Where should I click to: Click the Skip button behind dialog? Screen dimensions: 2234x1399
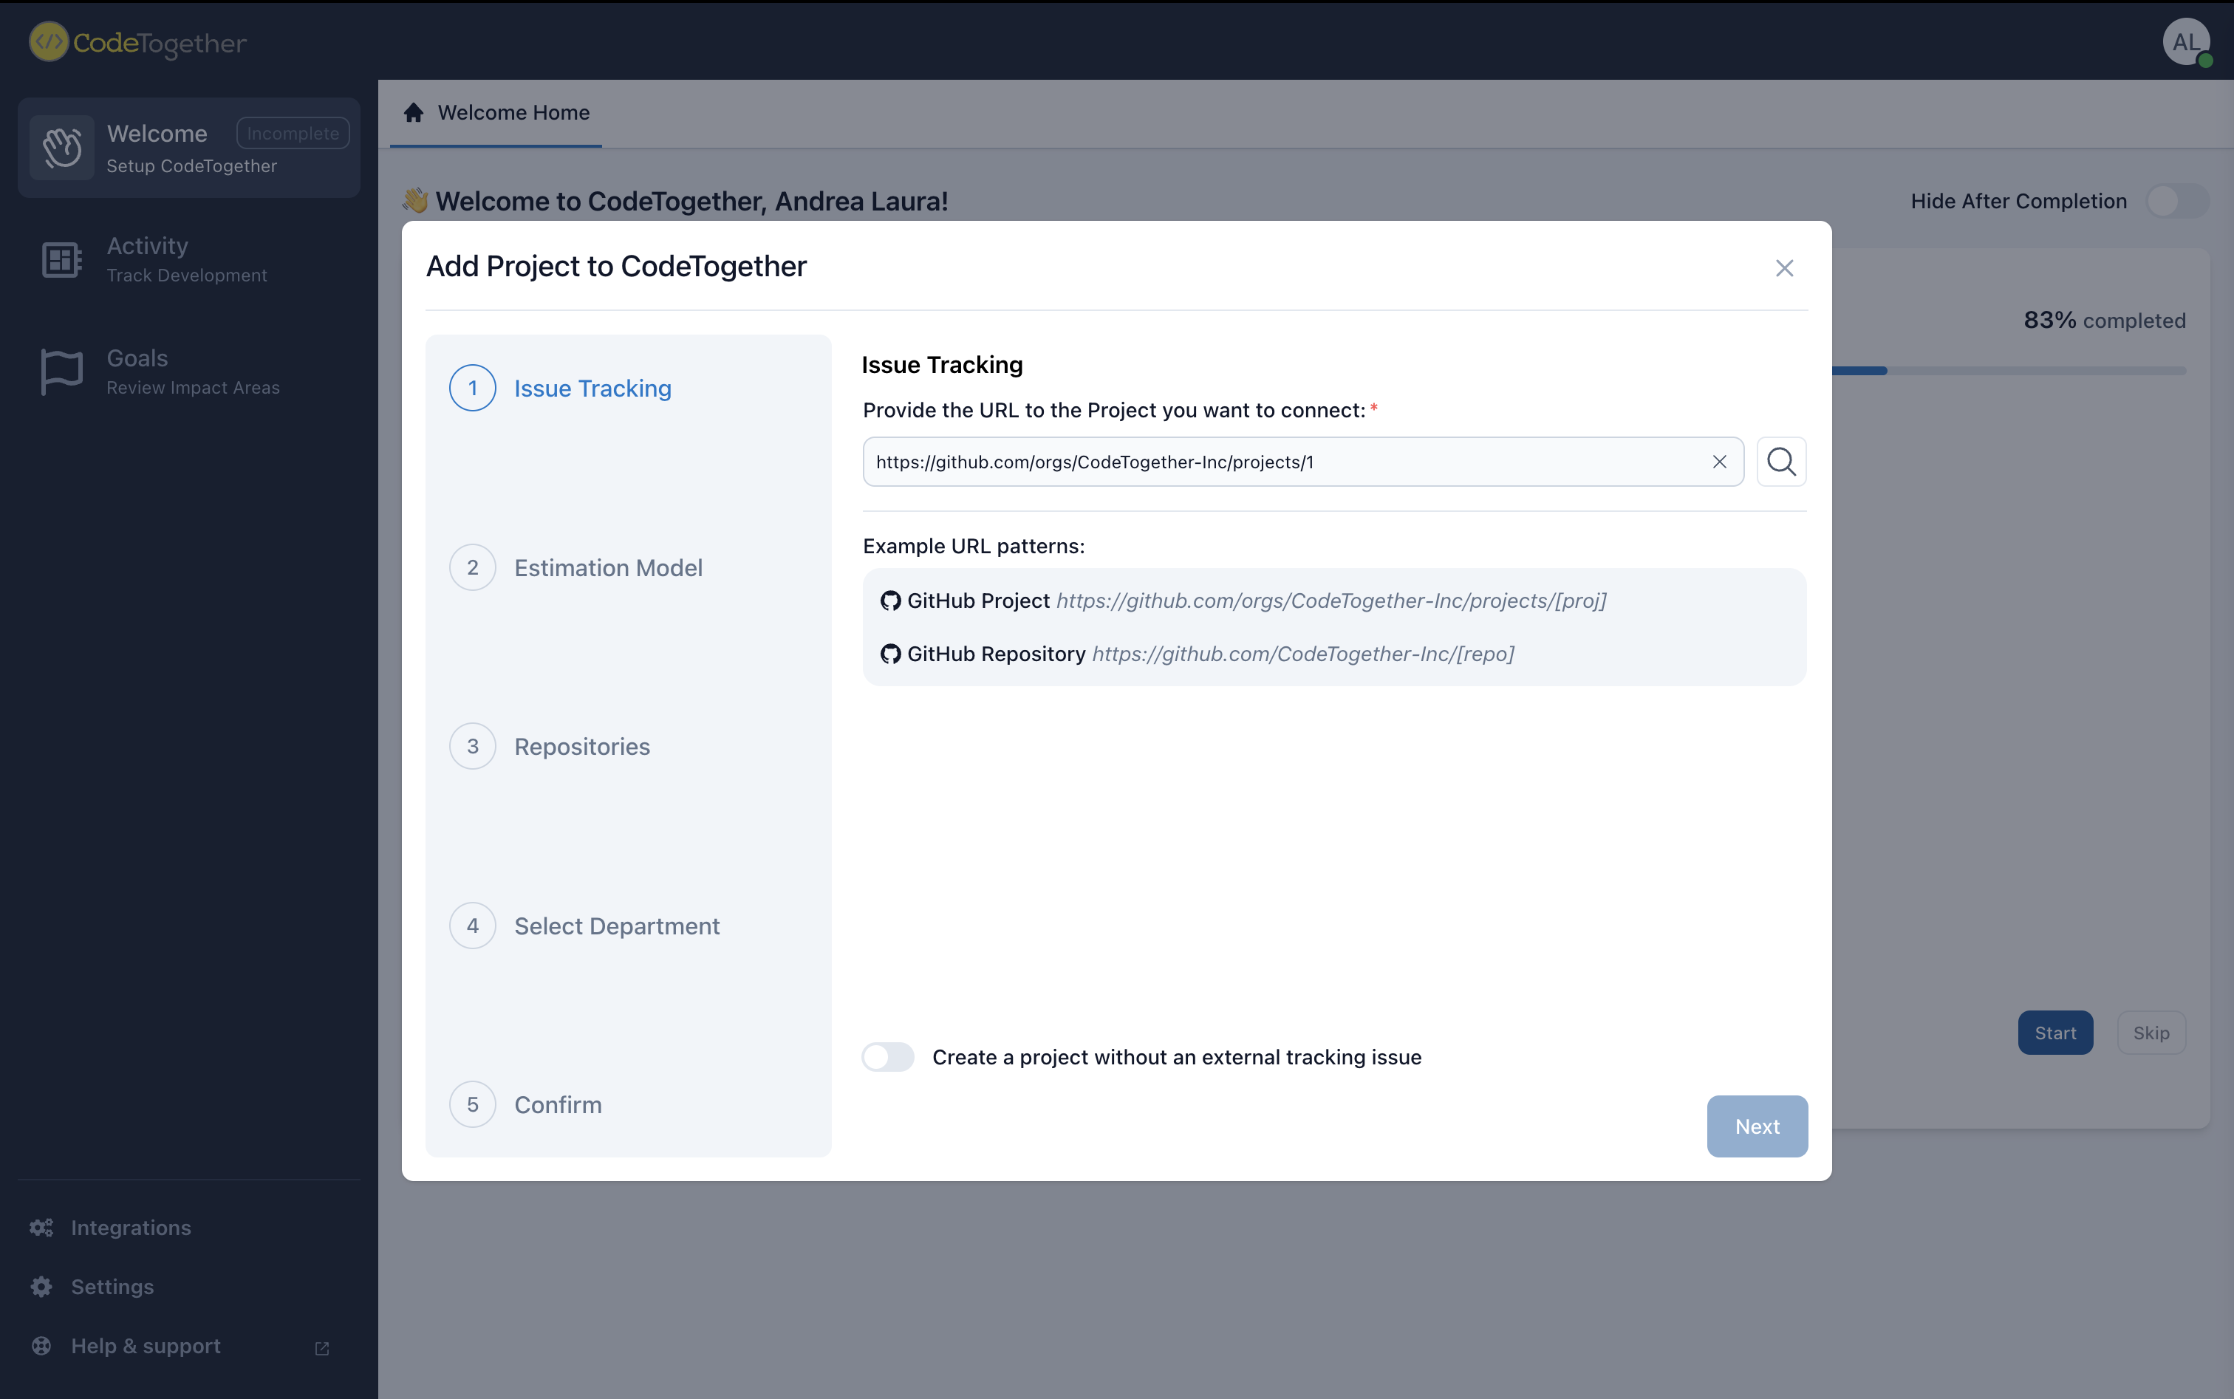(2151, 1033)
